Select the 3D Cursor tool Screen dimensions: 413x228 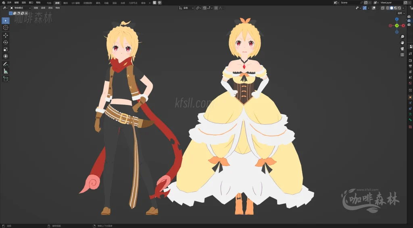pyautogui.click(x=6, y=28)
